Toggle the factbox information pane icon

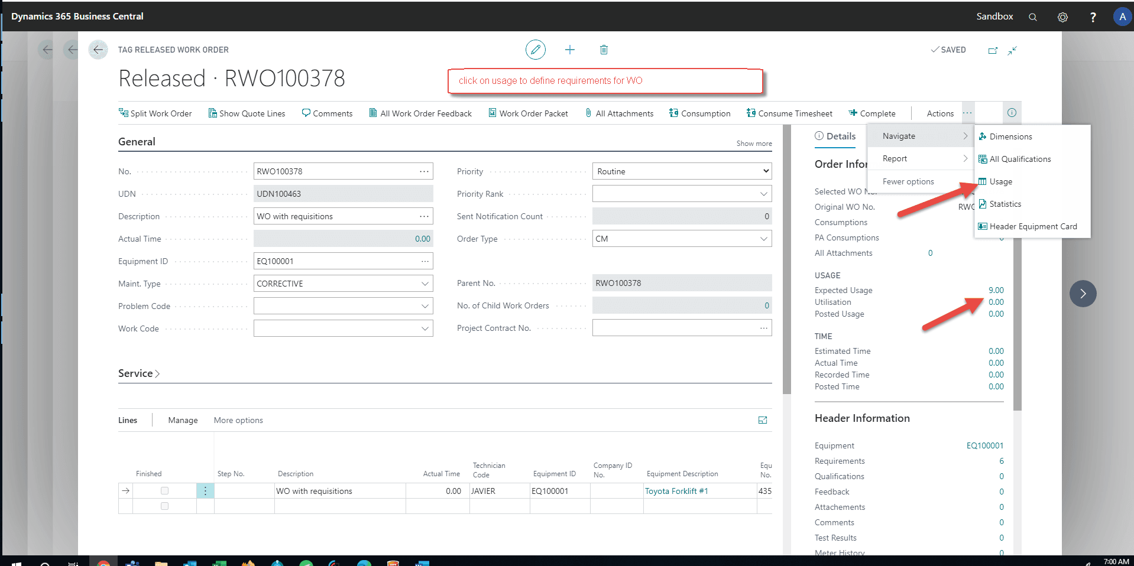1012,113
